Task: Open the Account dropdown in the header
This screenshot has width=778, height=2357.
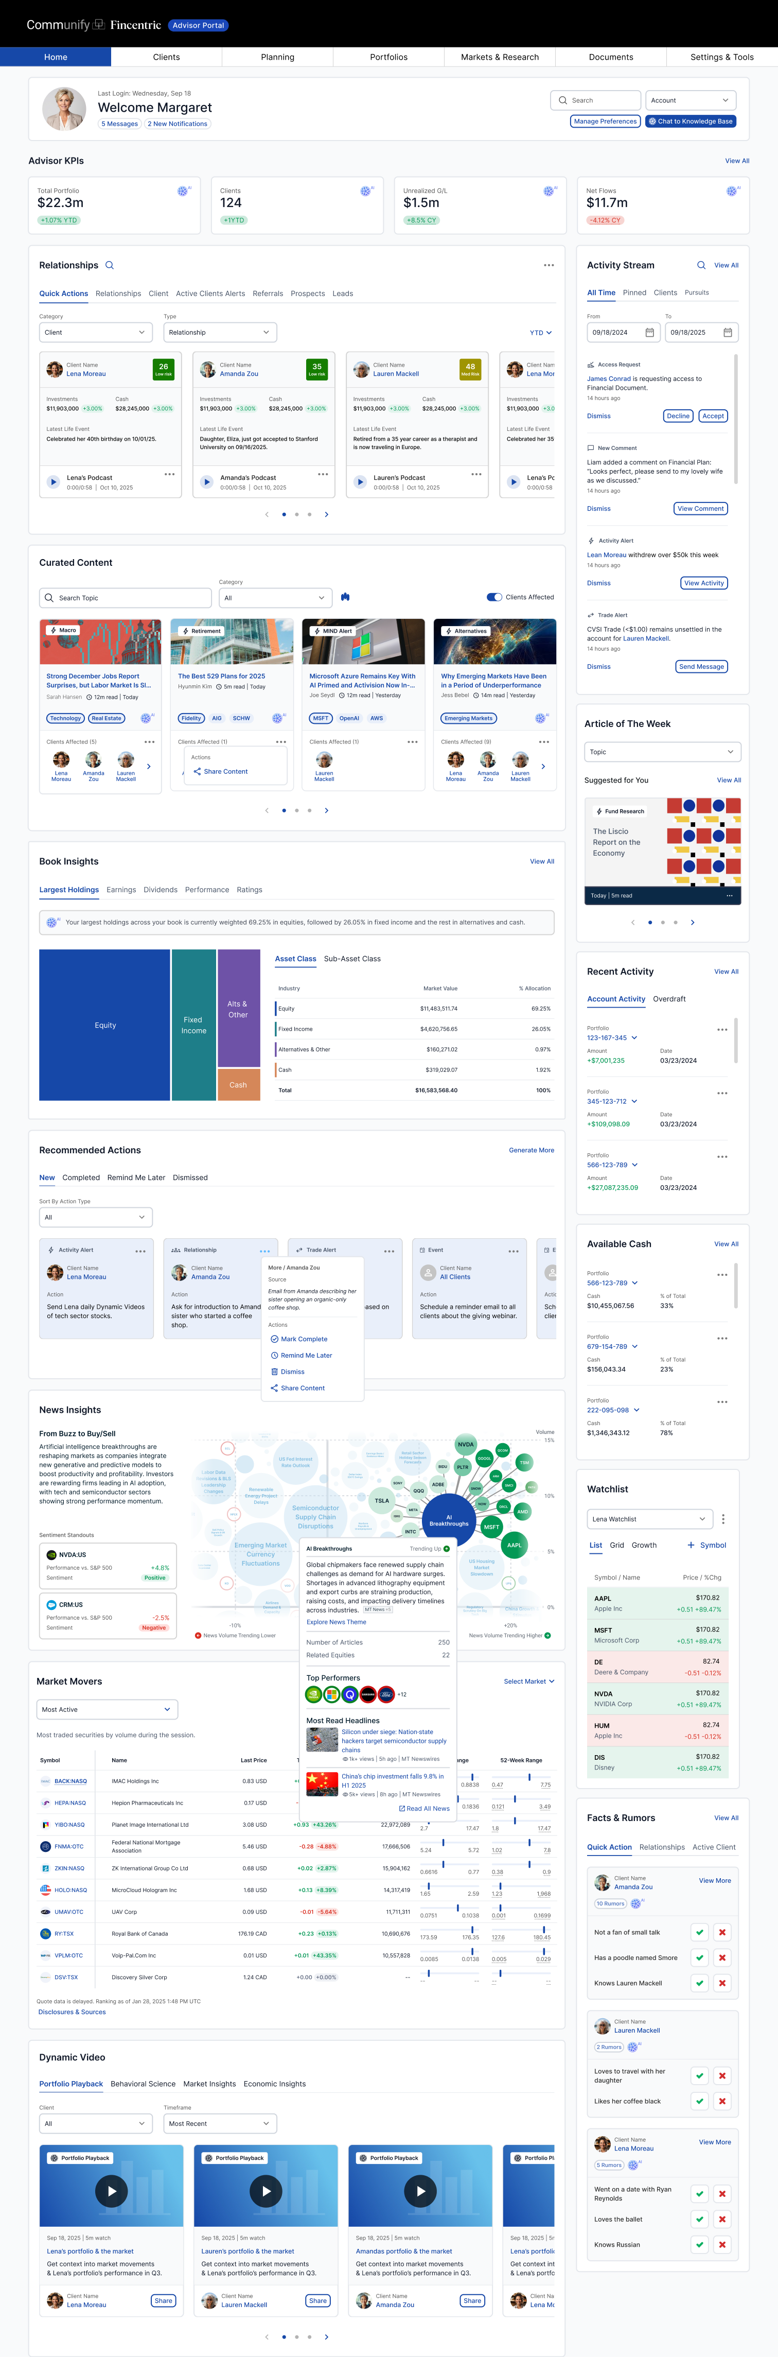Action: coord(690,100)
